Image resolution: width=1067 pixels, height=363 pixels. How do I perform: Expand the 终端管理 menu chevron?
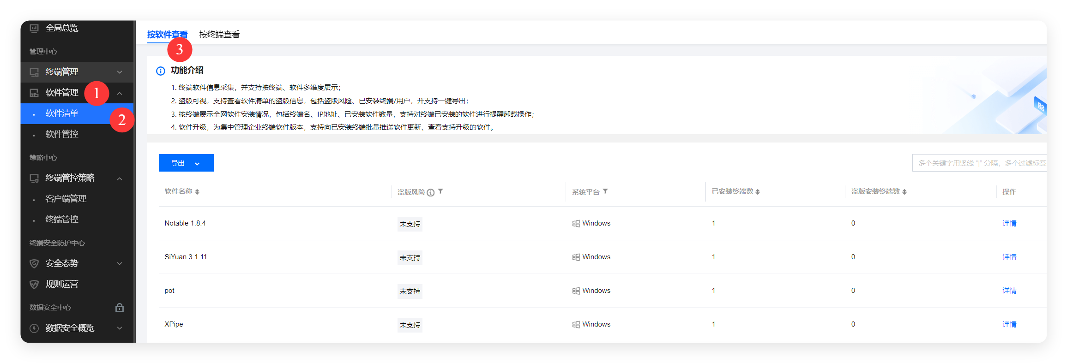(x=120, y=72)
